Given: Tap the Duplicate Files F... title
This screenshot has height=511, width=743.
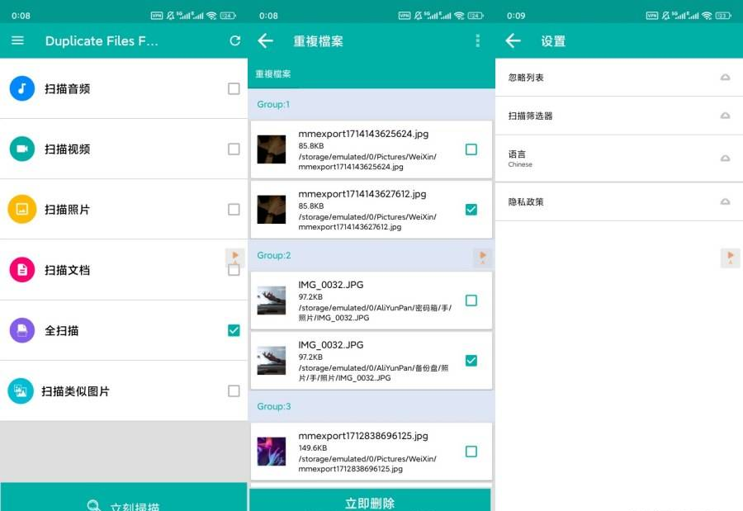Looking at the screenshot, I should (x=102, y=41).
